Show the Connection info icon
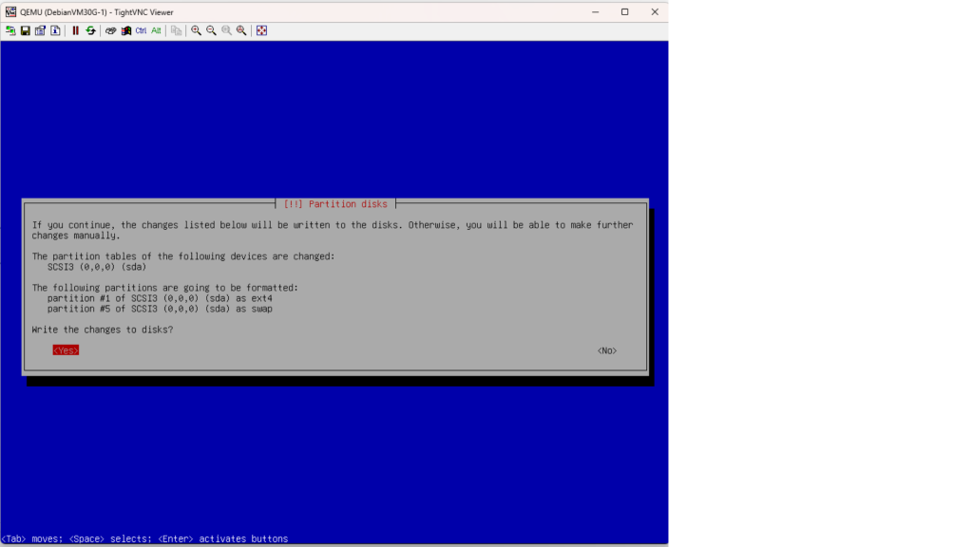973x547 pixels. (x=55, y=30)
